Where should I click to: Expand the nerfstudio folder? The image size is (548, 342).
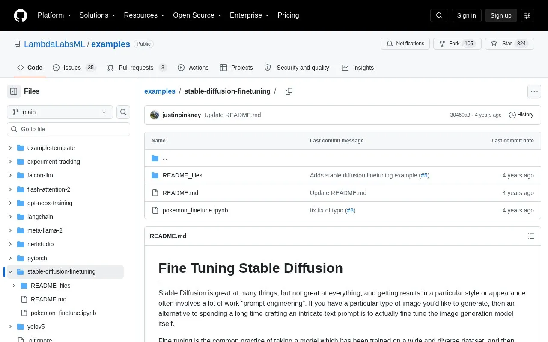tap(10, 244)
